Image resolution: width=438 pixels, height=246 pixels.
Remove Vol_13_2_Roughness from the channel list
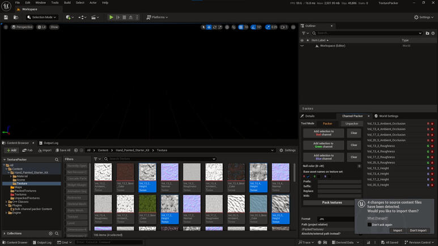(x=432, y=146)
